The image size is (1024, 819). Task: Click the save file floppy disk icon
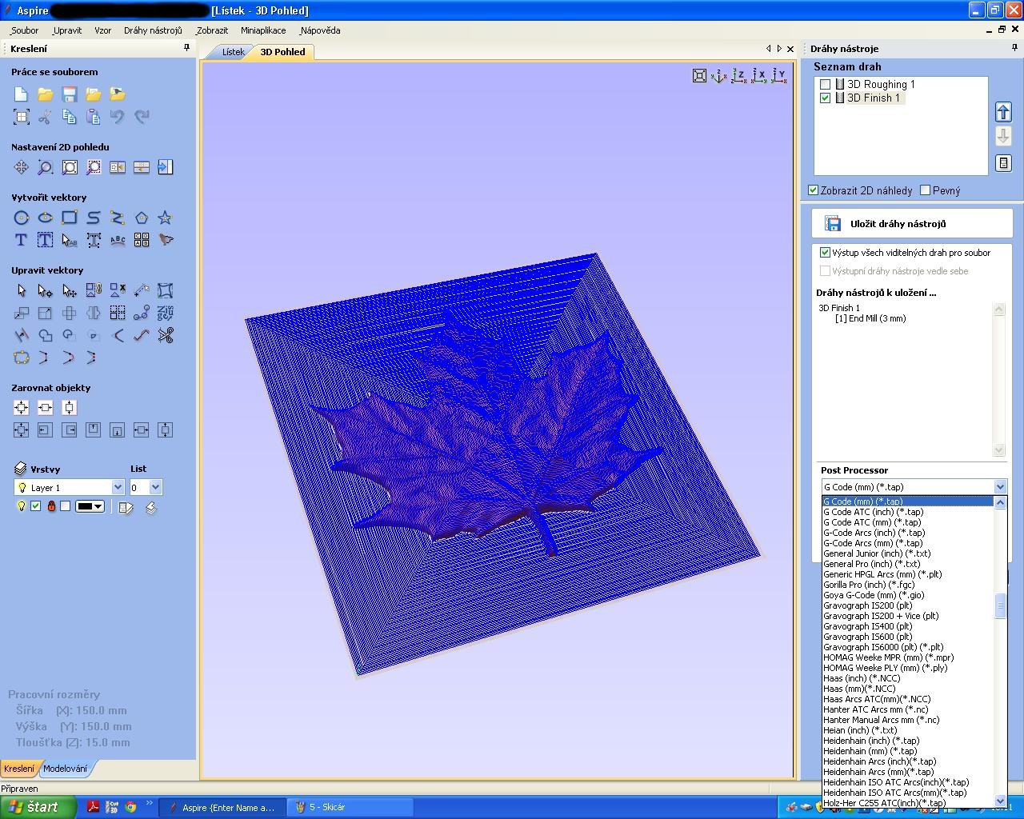click(70, 94)
